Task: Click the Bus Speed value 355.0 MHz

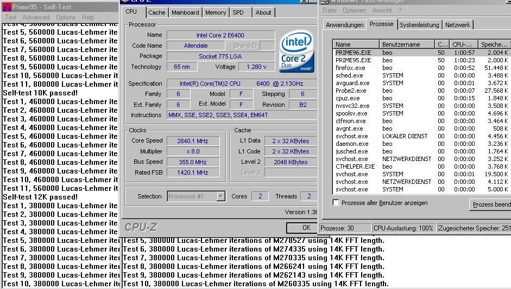Action: [193, 162]
